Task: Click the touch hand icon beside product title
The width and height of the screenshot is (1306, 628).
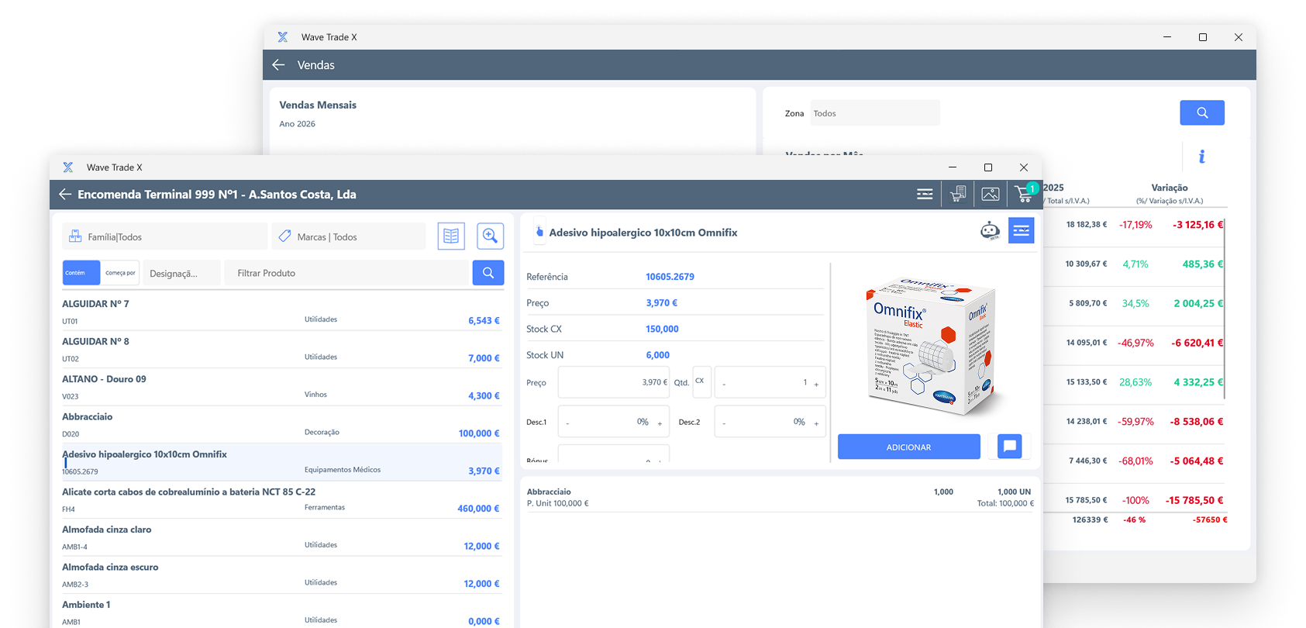Action: (x=539, y=231)
